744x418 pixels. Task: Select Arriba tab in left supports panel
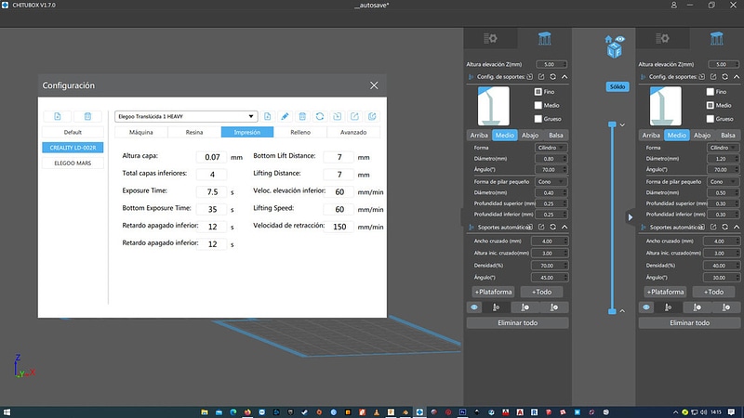(x=479, y=135)
